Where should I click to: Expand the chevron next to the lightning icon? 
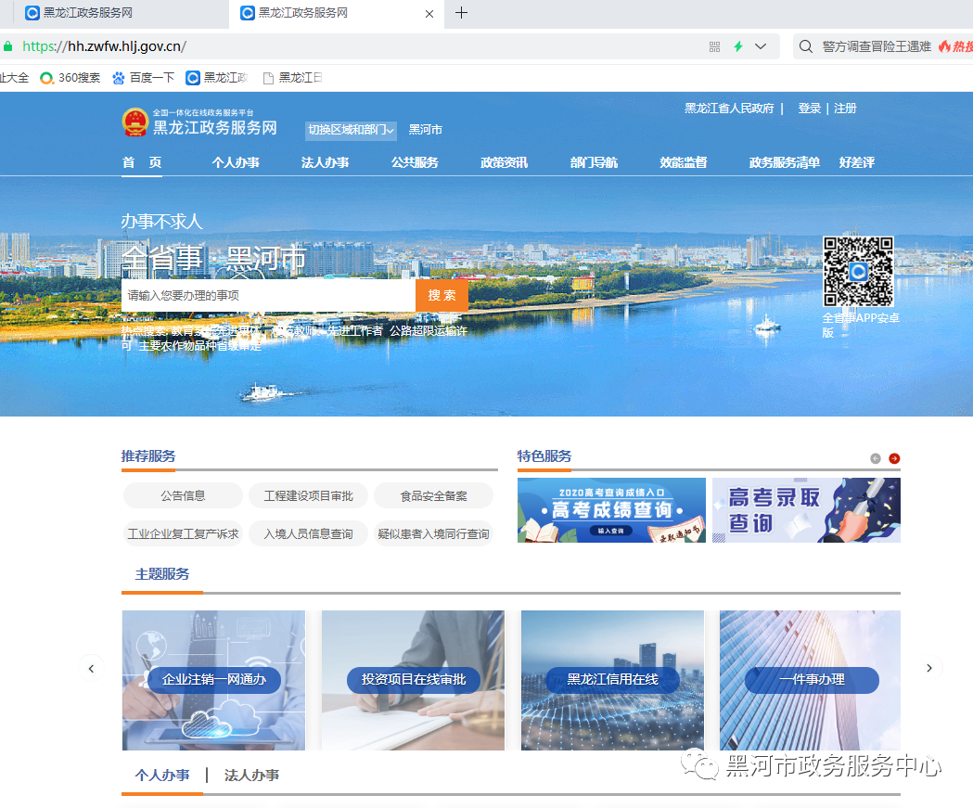pos(759,45)
